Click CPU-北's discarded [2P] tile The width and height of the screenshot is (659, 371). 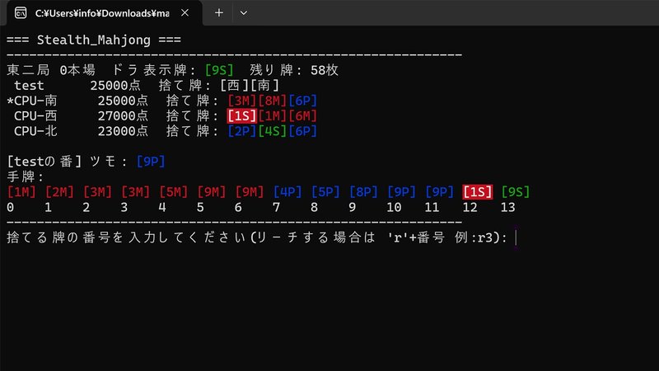point(241,131)
